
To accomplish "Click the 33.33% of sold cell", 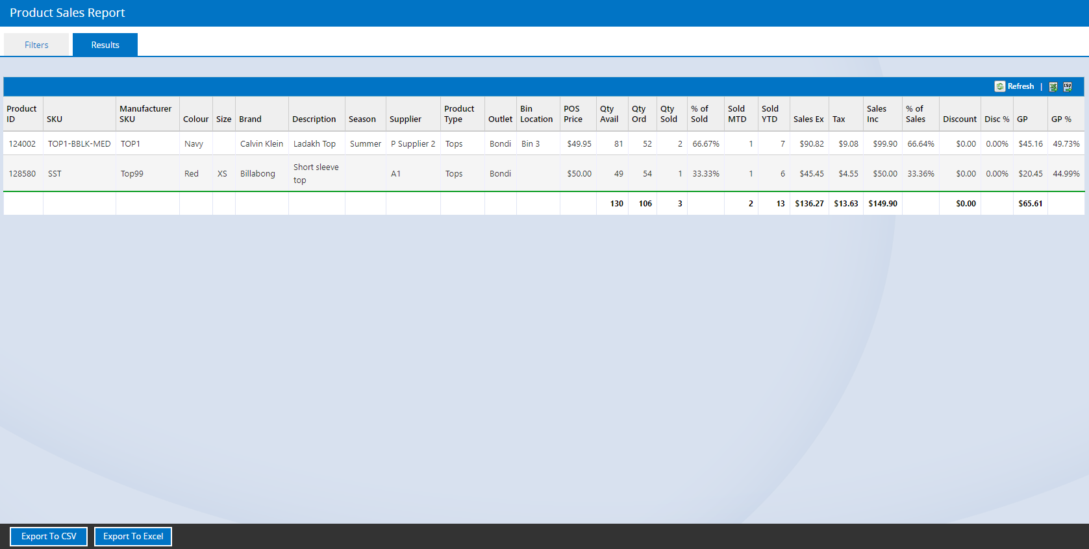I will pos(706,173).
